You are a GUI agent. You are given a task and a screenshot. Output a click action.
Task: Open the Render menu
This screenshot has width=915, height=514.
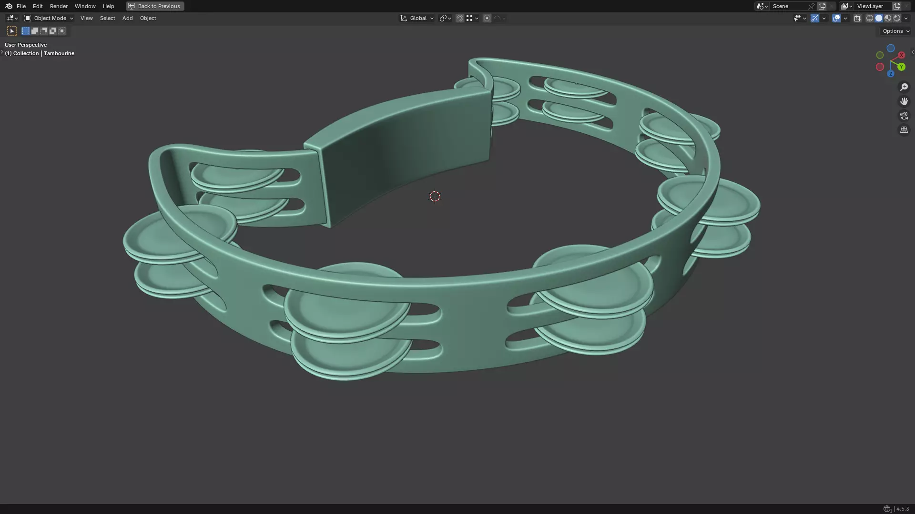[59, 6]
